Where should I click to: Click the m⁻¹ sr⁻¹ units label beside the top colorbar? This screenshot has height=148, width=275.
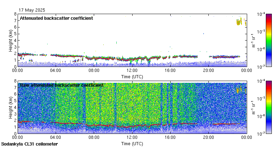tap(254, 40)
